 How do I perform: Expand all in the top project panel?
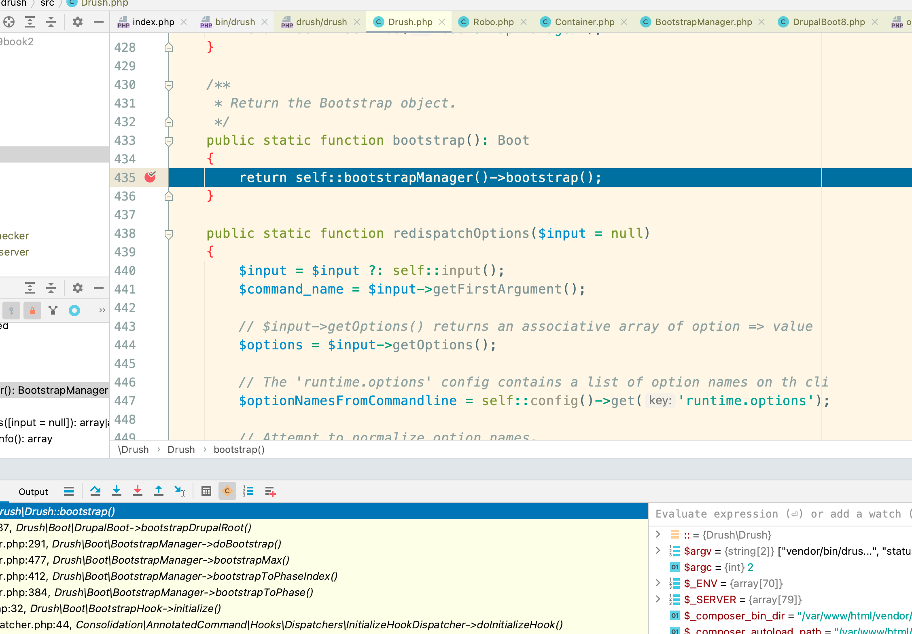(x=30, y=22)
